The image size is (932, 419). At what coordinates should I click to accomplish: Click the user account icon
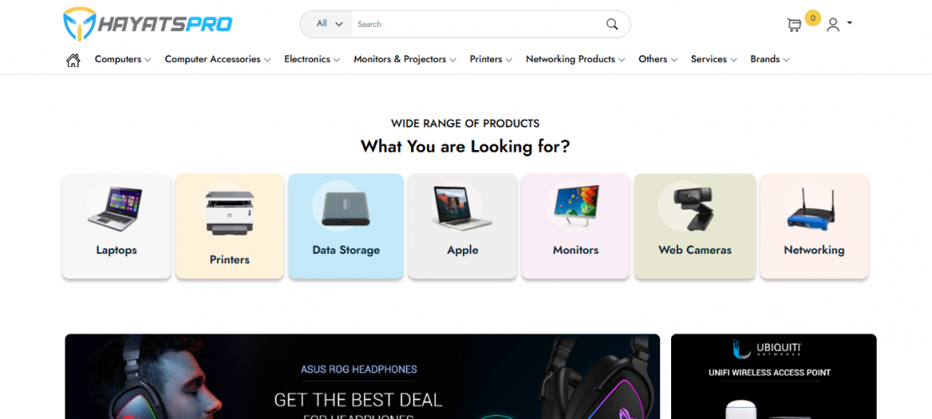coord(833,25)
